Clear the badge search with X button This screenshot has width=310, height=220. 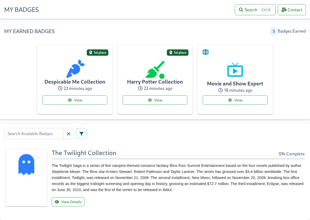coord(69,134)
